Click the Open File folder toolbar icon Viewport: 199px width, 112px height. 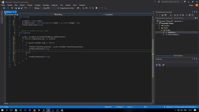[16, 8]
